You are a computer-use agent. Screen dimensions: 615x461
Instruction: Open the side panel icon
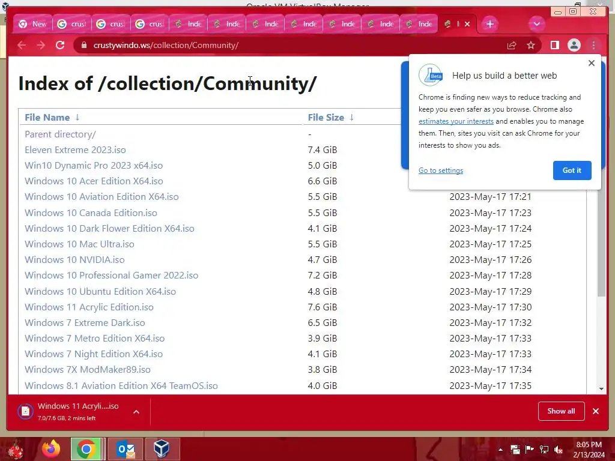(x=554, y=46)
